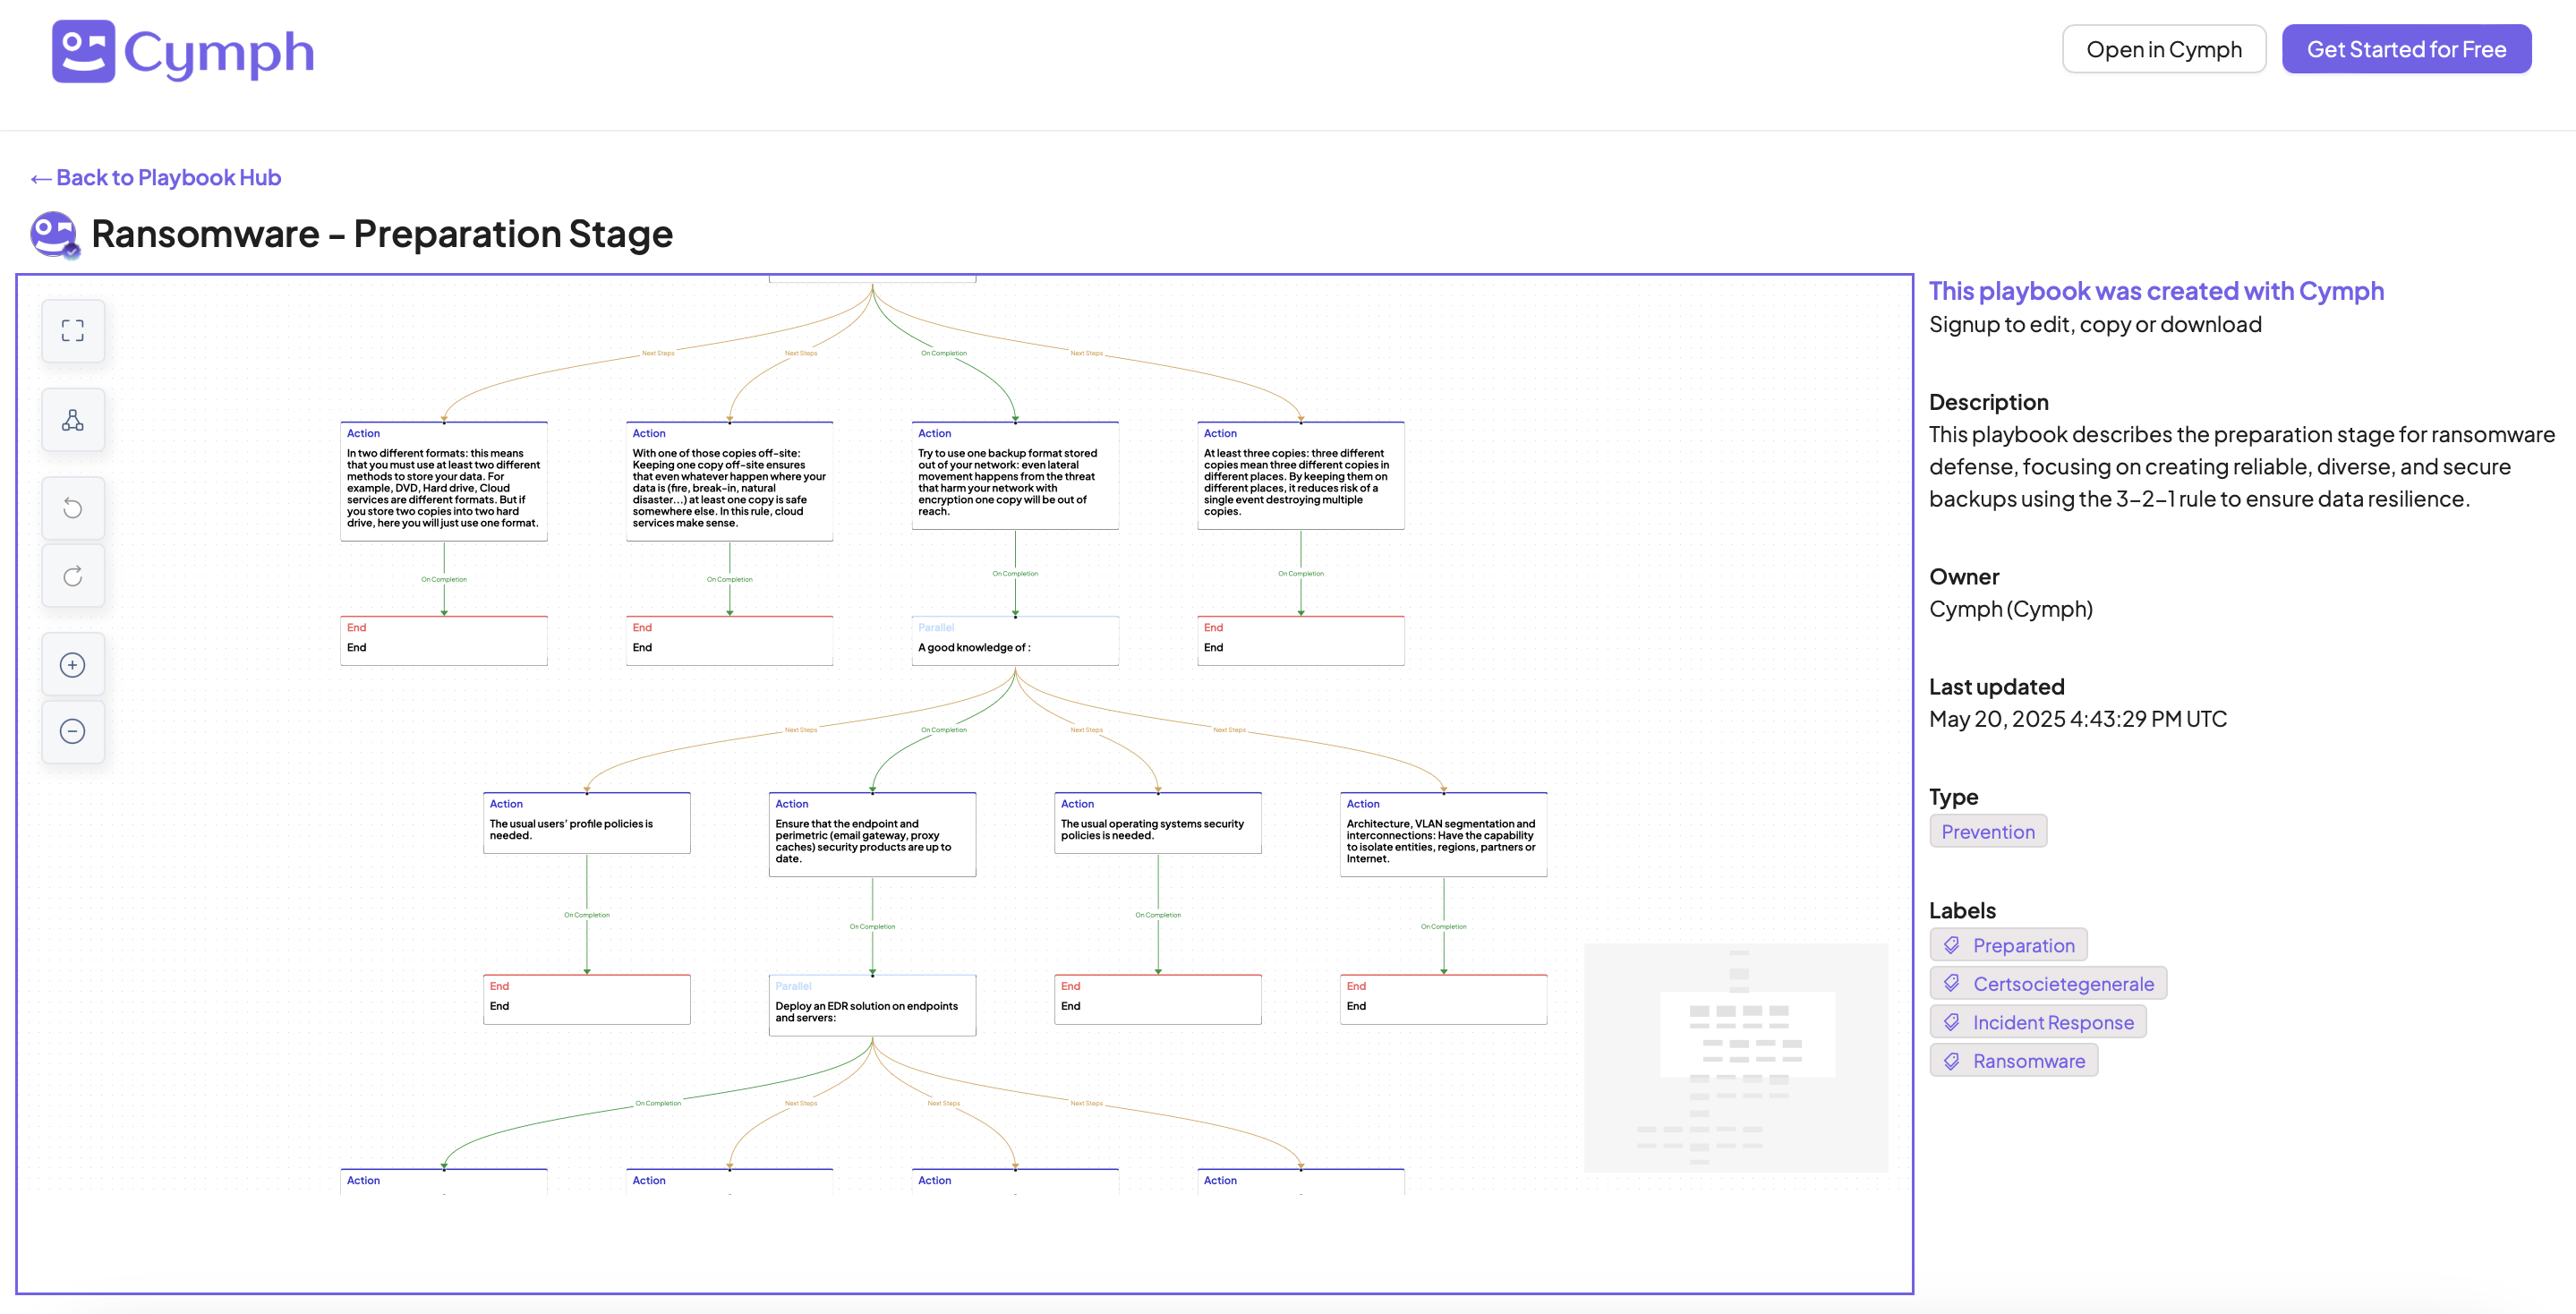
Task: Go back to Playbook Hub
Action: [x=156, y=177]
